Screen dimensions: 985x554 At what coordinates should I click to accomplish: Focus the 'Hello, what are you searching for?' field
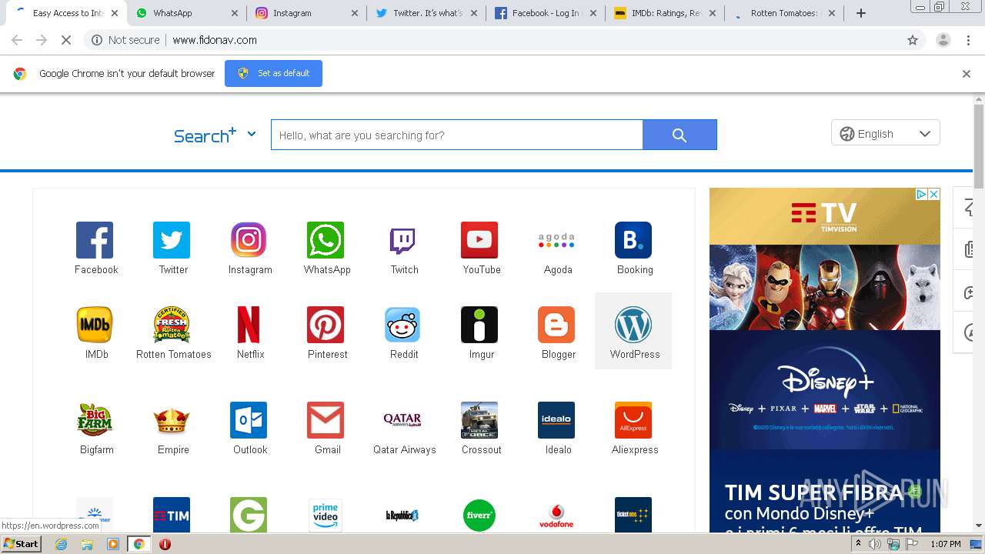point(456,135)
